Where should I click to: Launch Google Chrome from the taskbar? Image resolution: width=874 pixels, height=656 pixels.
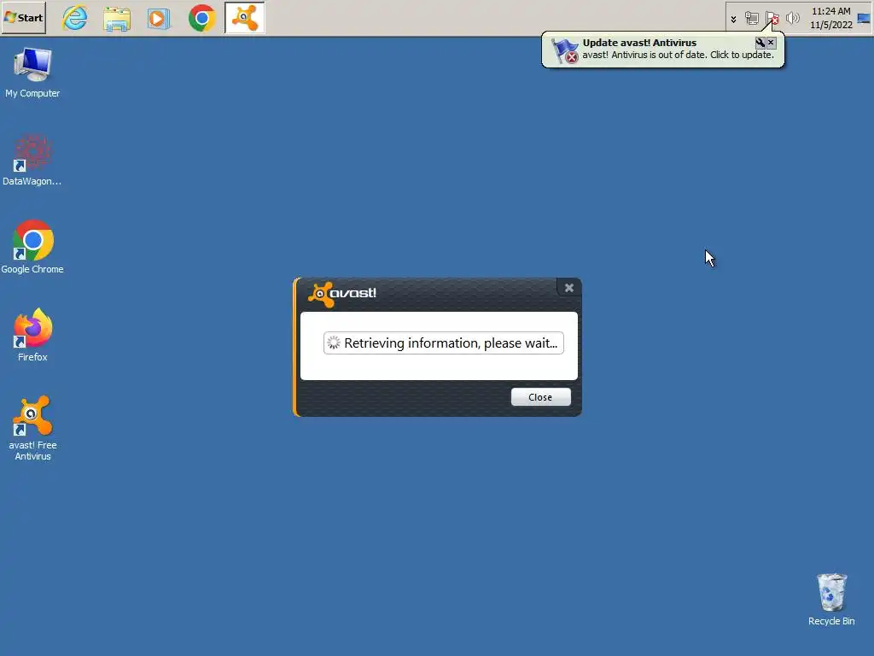click(201, 18)
